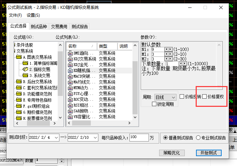Click the MA均线交 formula icon
The width and height of the screenshot is (237, 166).
70,82
